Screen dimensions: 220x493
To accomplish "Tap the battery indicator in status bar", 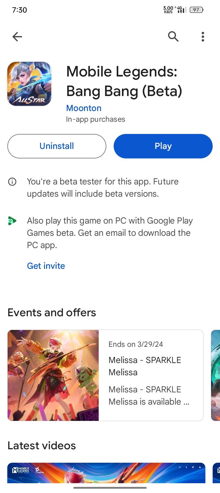I will coord(196,10).
